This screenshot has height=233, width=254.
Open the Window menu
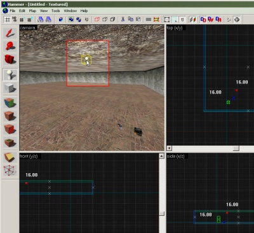(70, 11)
